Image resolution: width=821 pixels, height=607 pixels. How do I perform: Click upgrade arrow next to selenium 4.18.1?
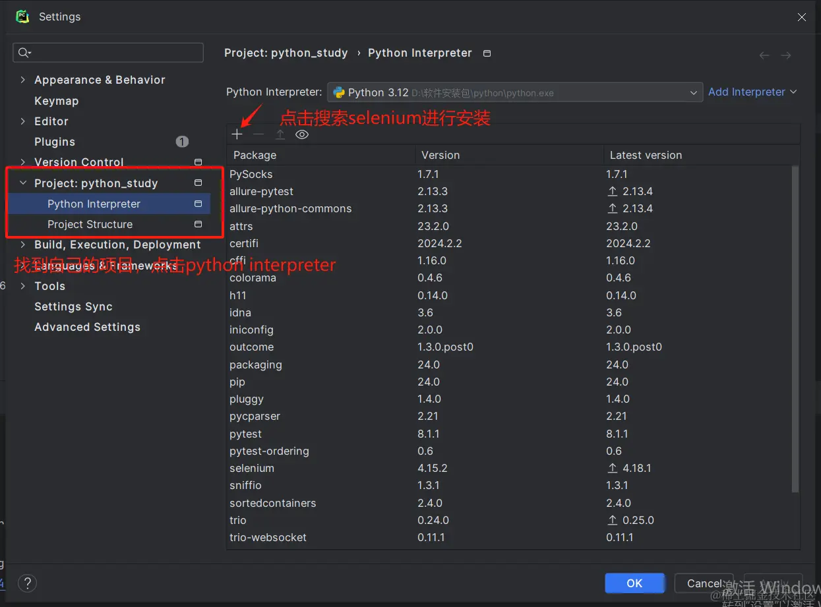click(x=612, y=468)
